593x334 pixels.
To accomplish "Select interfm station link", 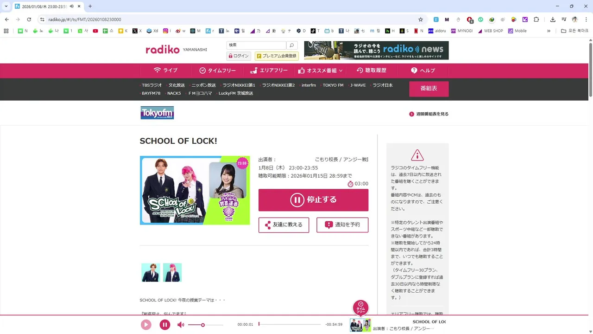I will point(308,85).
